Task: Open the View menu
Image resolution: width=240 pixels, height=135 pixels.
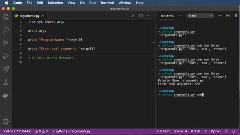Action: [72, 3]
